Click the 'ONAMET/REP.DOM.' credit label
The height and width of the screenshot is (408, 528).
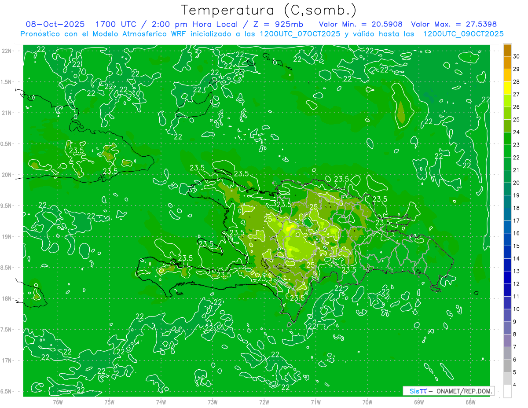point(465,391)
